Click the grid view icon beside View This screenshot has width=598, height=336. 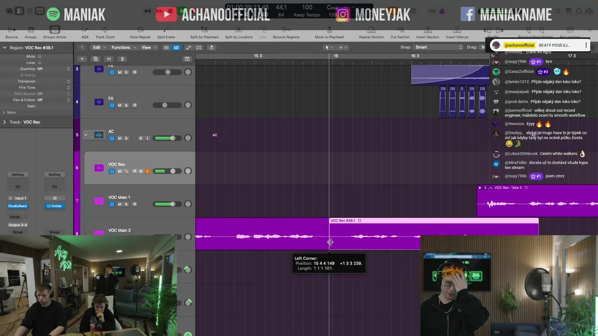click(166, 48)
